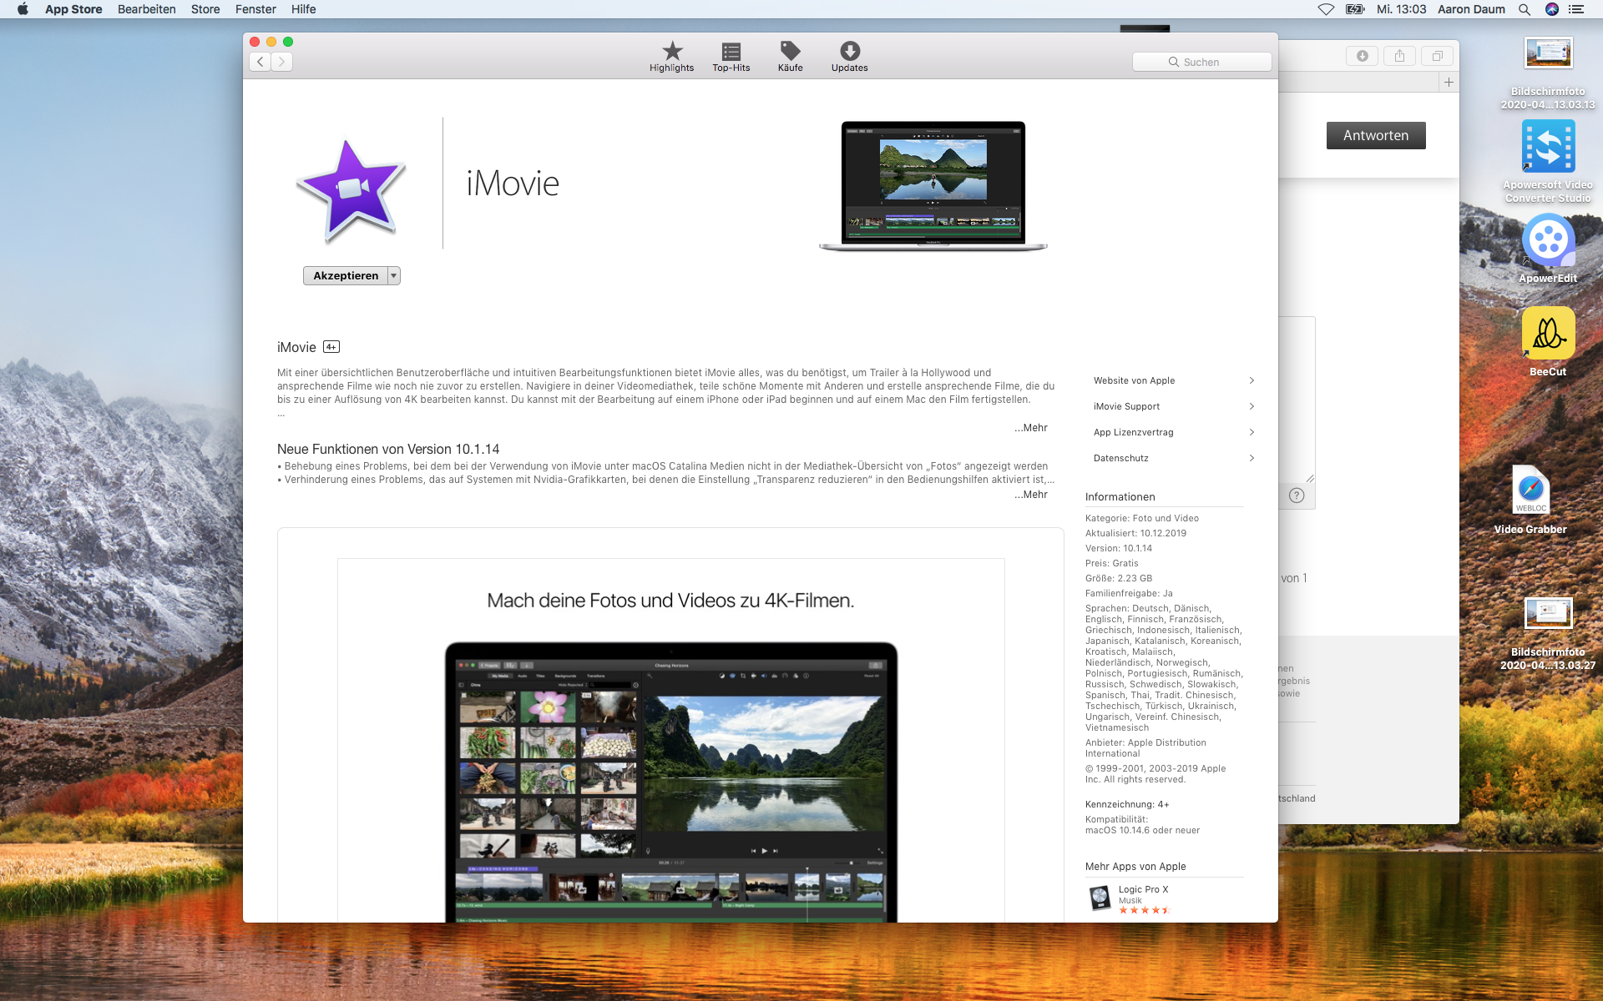The width and height of the screenshot is (1603, 1001).
Task: Open the Highlights star section
Action: 671,56
